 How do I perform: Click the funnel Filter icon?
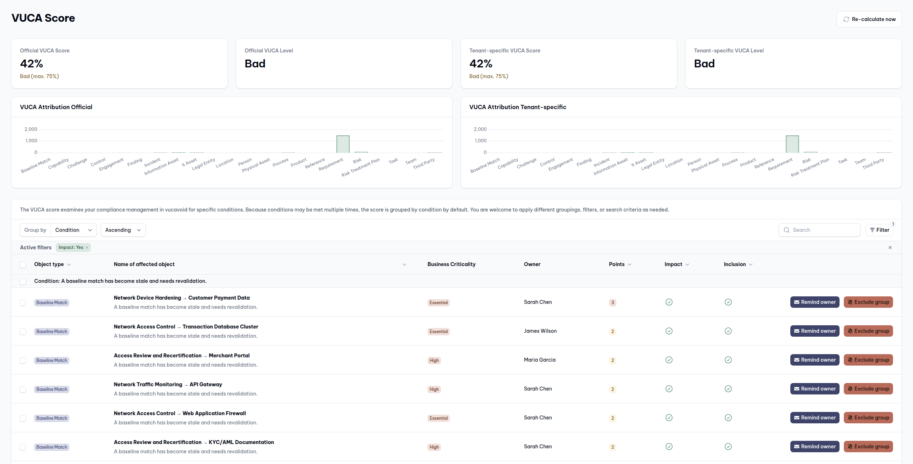(872, 230)
